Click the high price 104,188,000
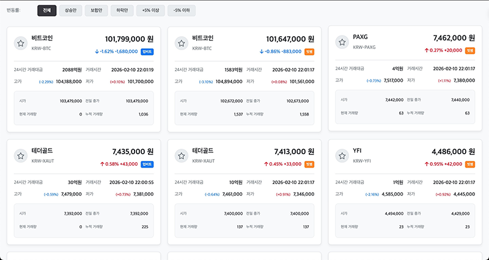Viewport: 489px width, 260px height. point(69,81)
